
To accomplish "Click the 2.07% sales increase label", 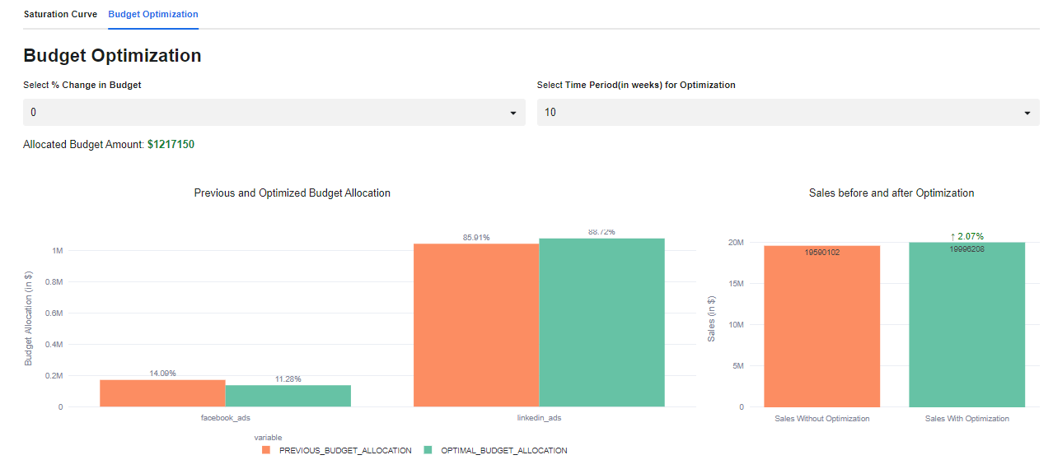I will coord(966,236).
